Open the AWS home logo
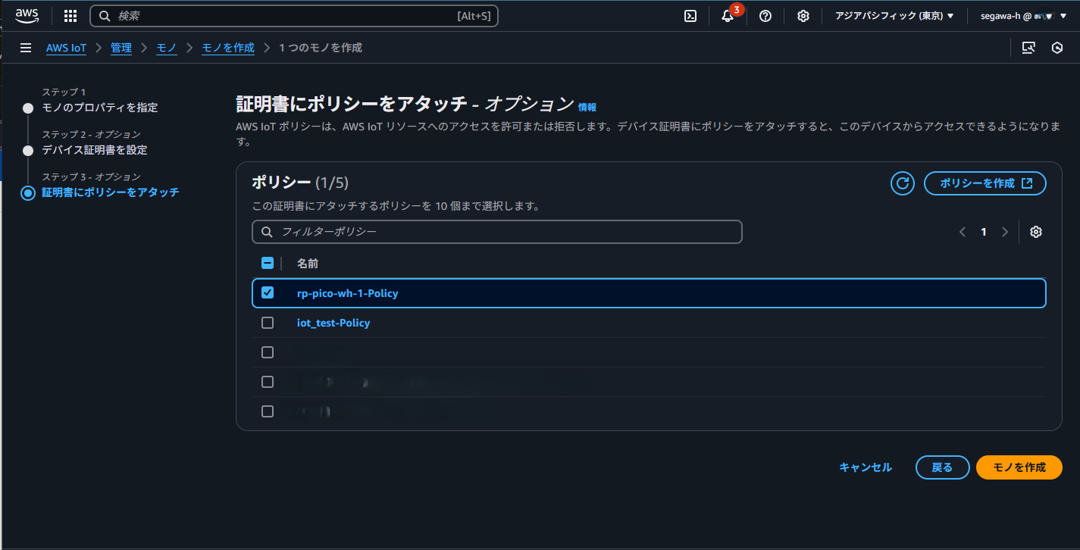Viewport: 1080px width, 550px height. (x=27, y=15)
